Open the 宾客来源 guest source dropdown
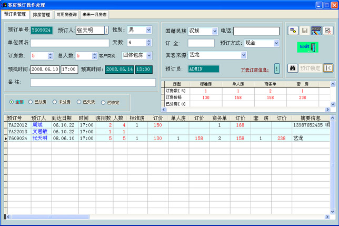 point(244,55)
